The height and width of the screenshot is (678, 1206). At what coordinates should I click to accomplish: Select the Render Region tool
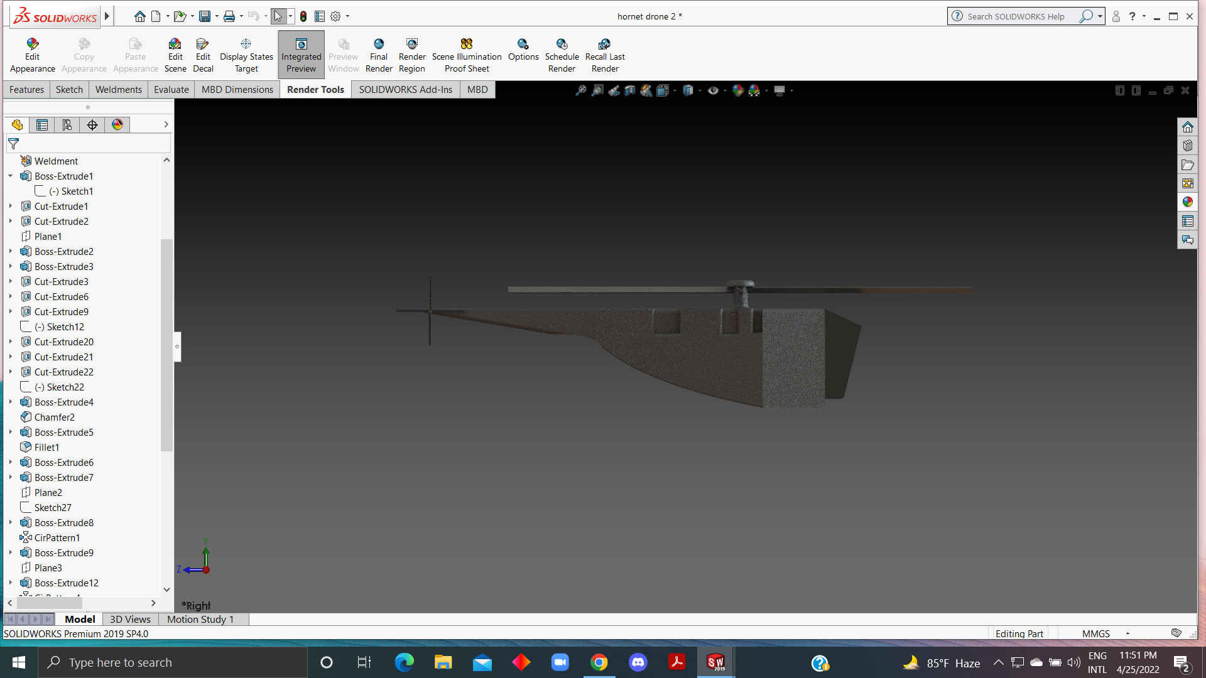pyautogui.click(x=412, y=44)
